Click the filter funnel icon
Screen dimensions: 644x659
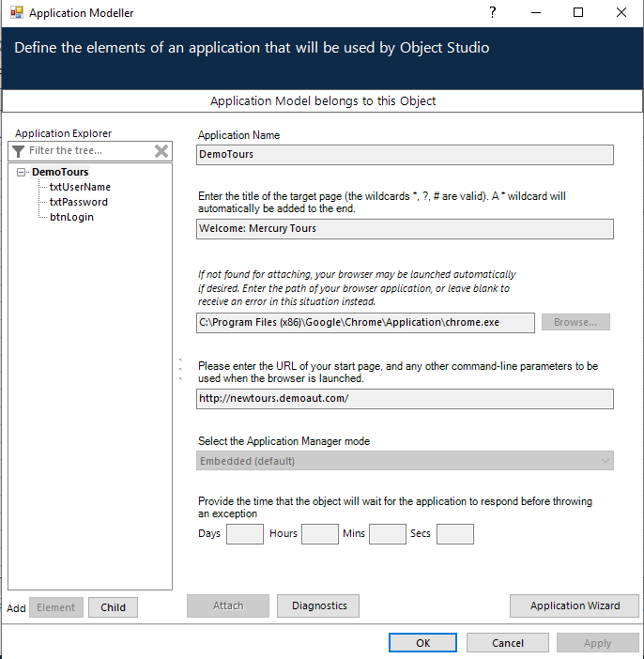click(18, 151)
